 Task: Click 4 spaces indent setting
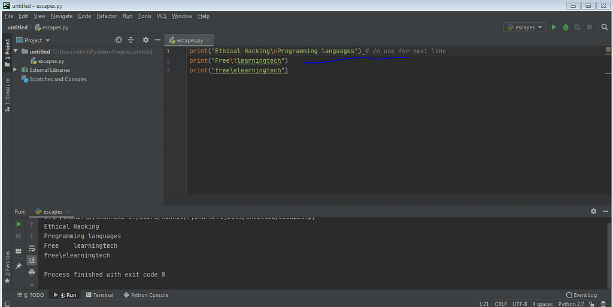pyautogui.click(x=542, y=304)
